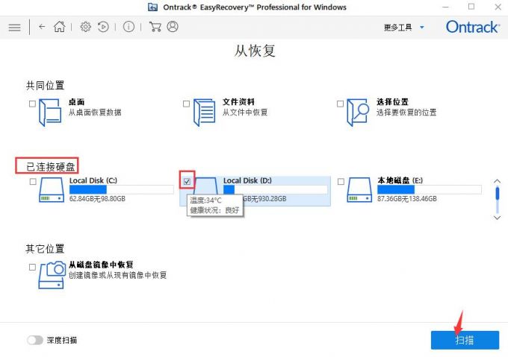Return to the home screen icon
Screen dimensions: 508x357
[60, 27]
